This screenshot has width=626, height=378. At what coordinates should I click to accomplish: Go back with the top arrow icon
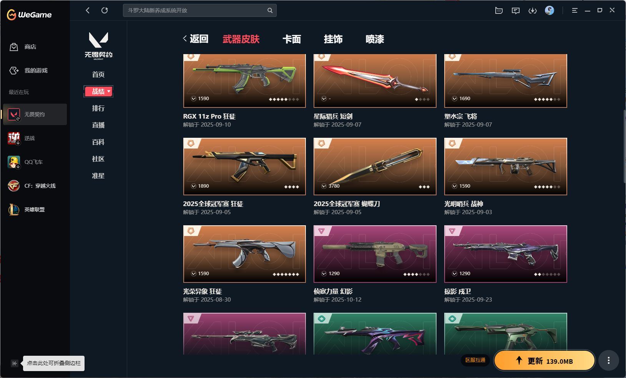[88, 10]
